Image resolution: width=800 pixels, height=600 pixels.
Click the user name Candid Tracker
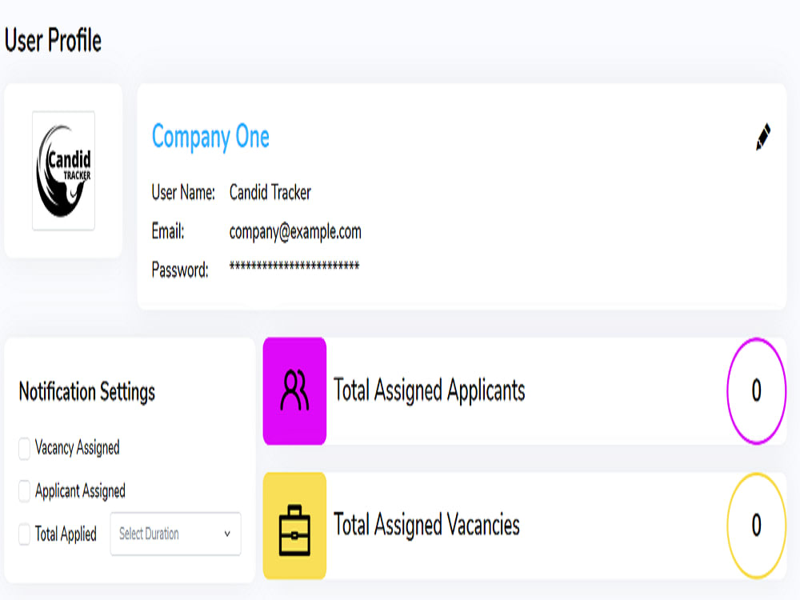pyautogui.click(x=270, y=193)
